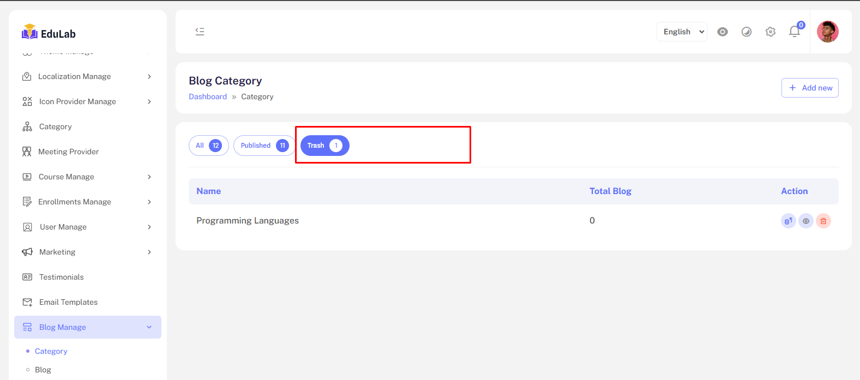Restore the Programming Languages category from trash
860x380 pixels.
pyautogui.click(x=788, y=221)
